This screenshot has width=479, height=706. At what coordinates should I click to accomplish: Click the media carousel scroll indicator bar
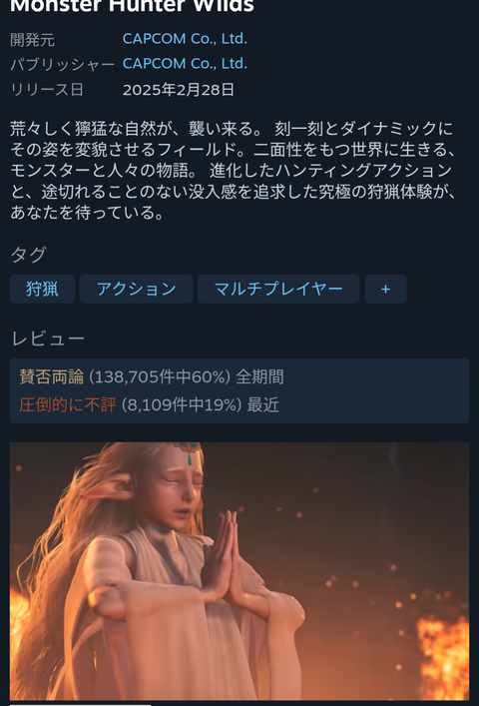point(80,704)
